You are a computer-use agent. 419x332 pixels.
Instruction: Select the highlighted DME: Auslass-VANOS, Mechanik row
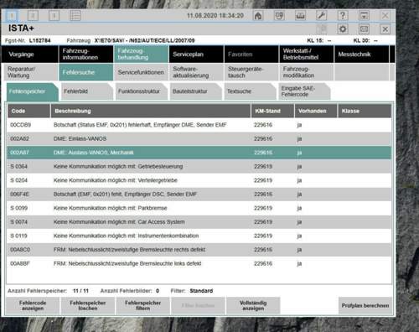tap(199, 153)
